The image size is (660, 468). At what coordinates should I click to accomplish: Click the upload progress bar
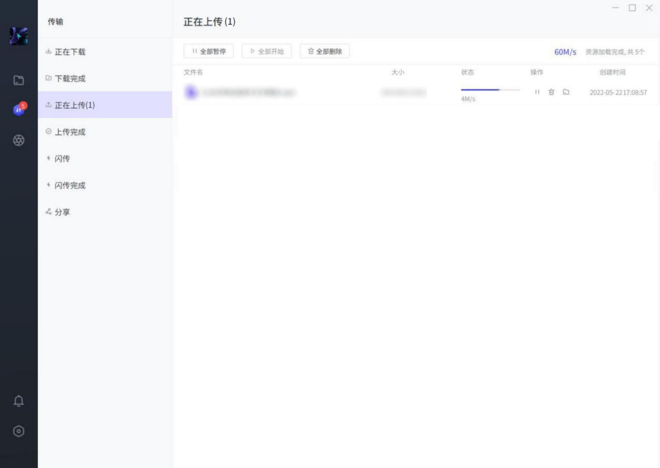click(490, 90)
